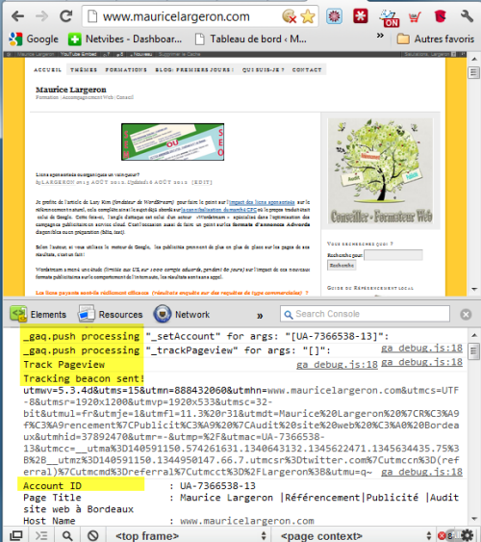Click the red asterisk extension icon

(360, 16)
